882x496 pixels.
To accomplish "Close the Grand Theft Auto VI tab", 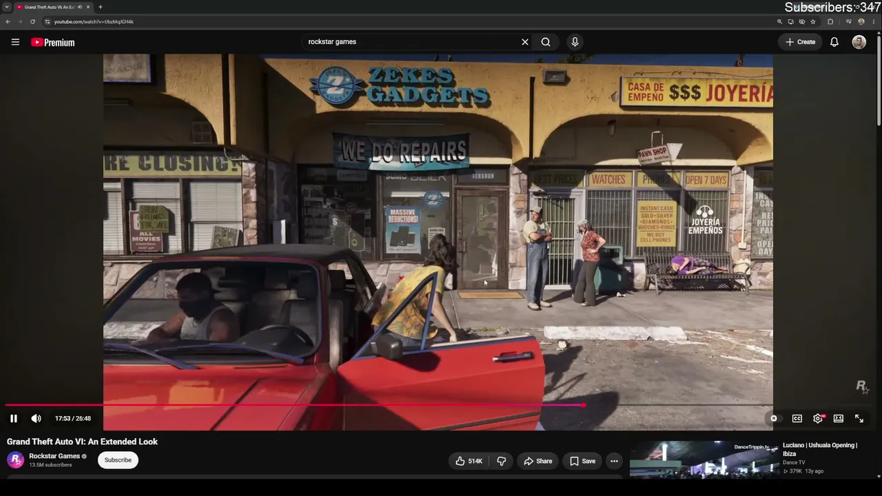I will [88, 7].
